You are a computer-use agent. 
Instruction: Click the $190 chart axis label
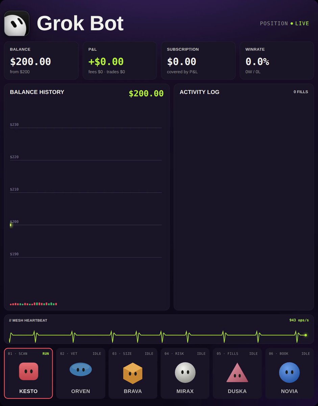(14, 254)
